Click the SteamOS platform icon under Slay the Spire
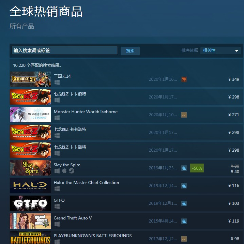This screenshot has height=244, width=244. click(x=72, y=171)
